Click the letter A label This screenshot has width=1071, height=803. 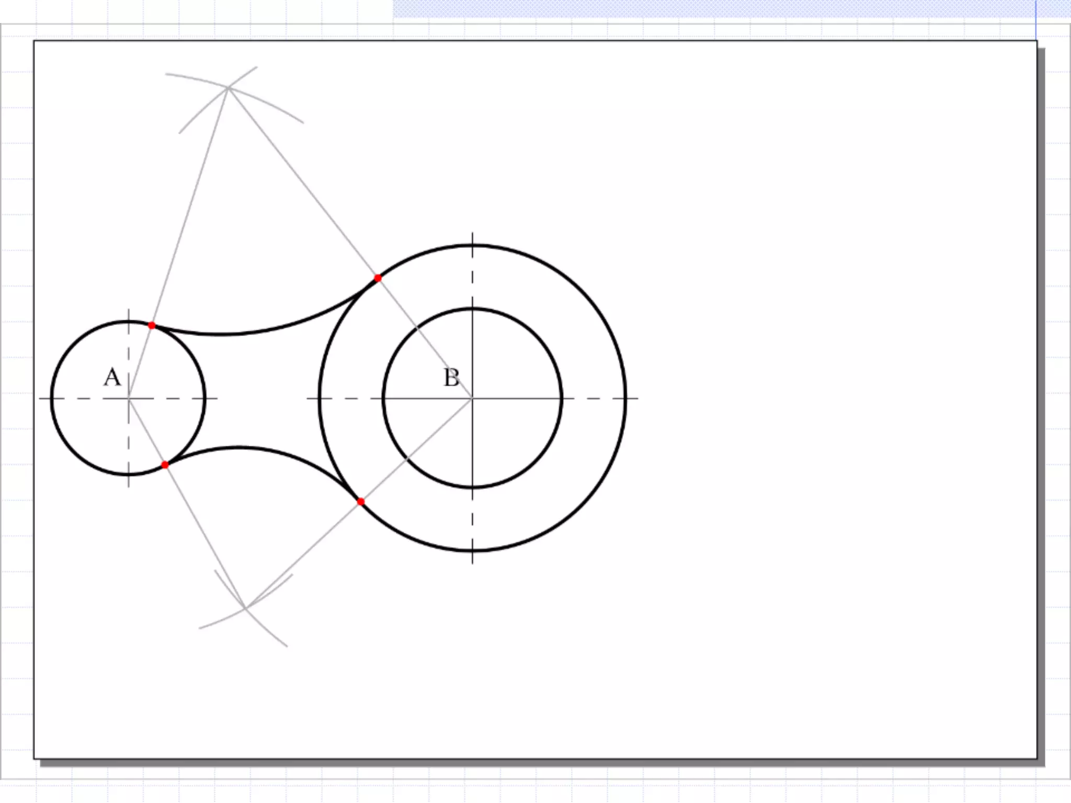(x=112, y=377)
